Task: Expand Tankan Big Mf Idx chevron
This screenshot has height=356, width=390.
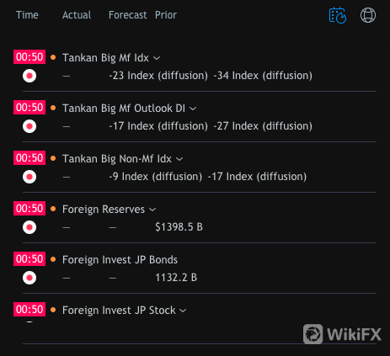Action: [x=157, y=58]
